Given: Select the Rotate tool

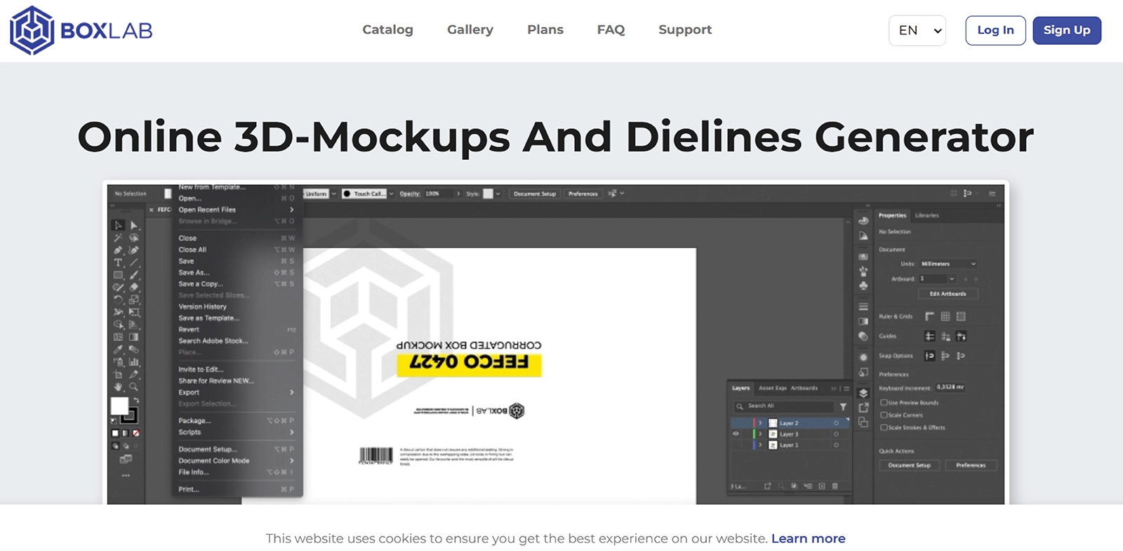Looking at the screenshot, I should click(119, 299).
